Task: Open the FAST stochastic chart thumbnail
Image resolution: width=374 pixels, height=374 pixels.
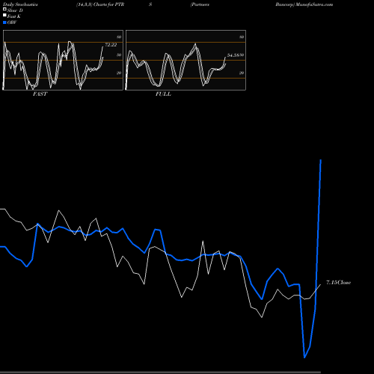Action: 63,60
